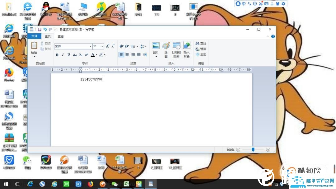This screenshot has height=189, width=336.
Task: Click the zoom in plus button
Action: tap(268, 150)
